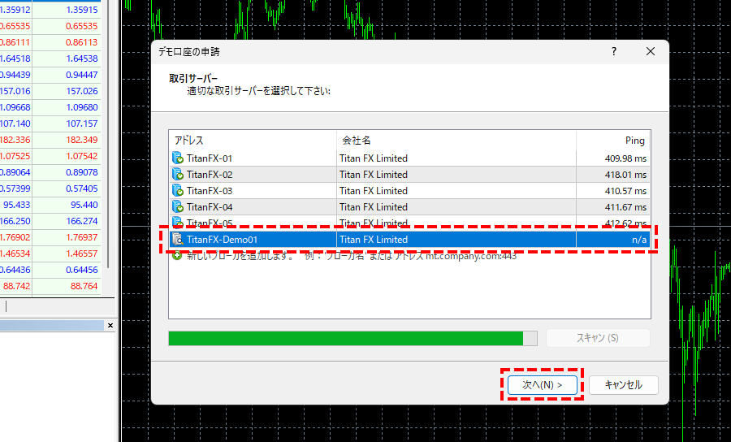Viewport: 731px width, 442px height.
Task: Click the 1.76937 price in Market Watch
Action: [81, 237]
